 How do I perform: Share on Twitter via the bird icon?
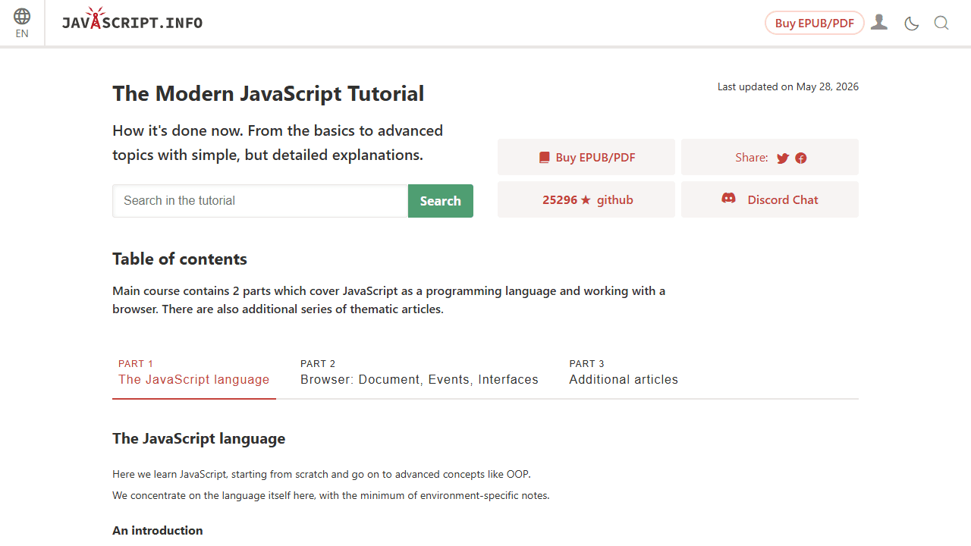(x=783, y=158)
